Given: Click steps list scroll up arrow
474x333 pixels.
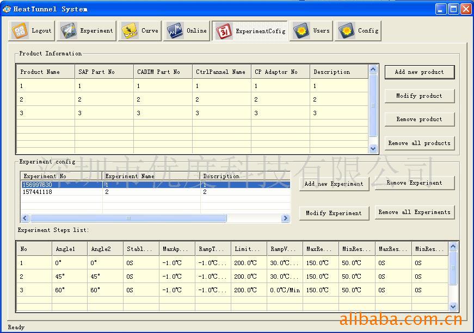Looking at the screenshot, I should pos(453,247).
